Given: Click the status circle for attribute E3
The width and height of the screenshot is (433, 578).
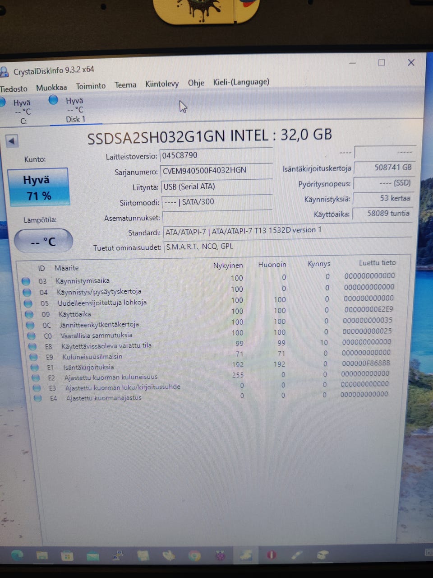Looking at the screenshot, I should click(x=37, y=388).
